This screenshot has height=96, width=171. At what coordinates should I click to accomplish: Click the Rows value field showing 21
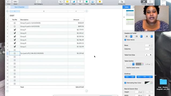[x=148, y=45]
